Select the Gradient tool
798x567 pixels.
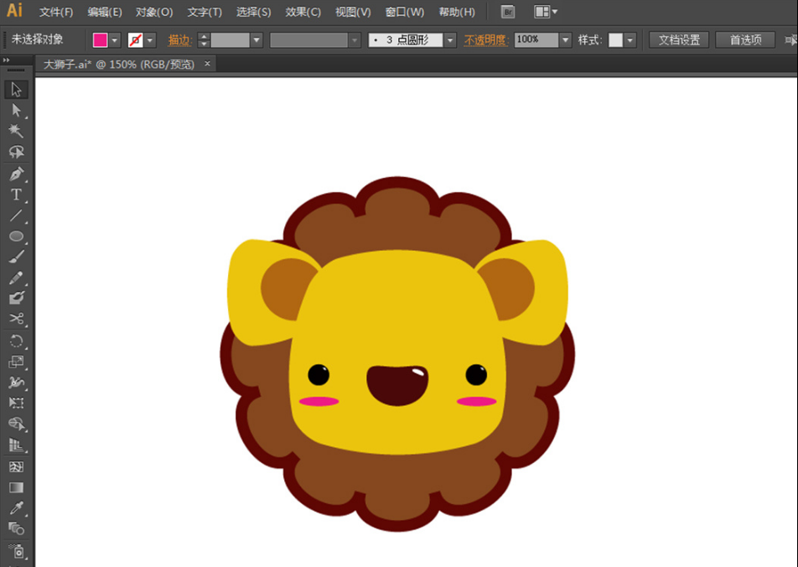pos(16,487)
